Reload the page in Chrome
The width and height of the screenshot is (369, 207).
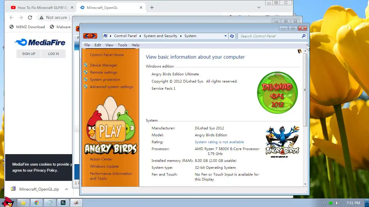point(30,18)
